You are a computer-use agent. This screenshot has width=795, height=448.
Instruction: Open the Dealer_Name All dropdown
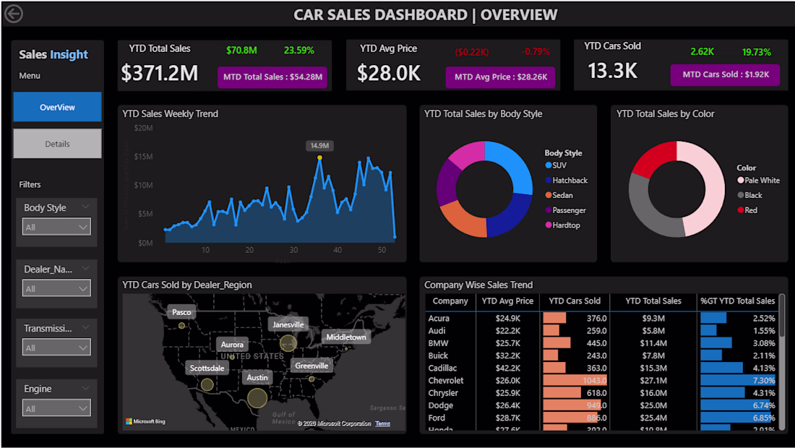point(56,288)
